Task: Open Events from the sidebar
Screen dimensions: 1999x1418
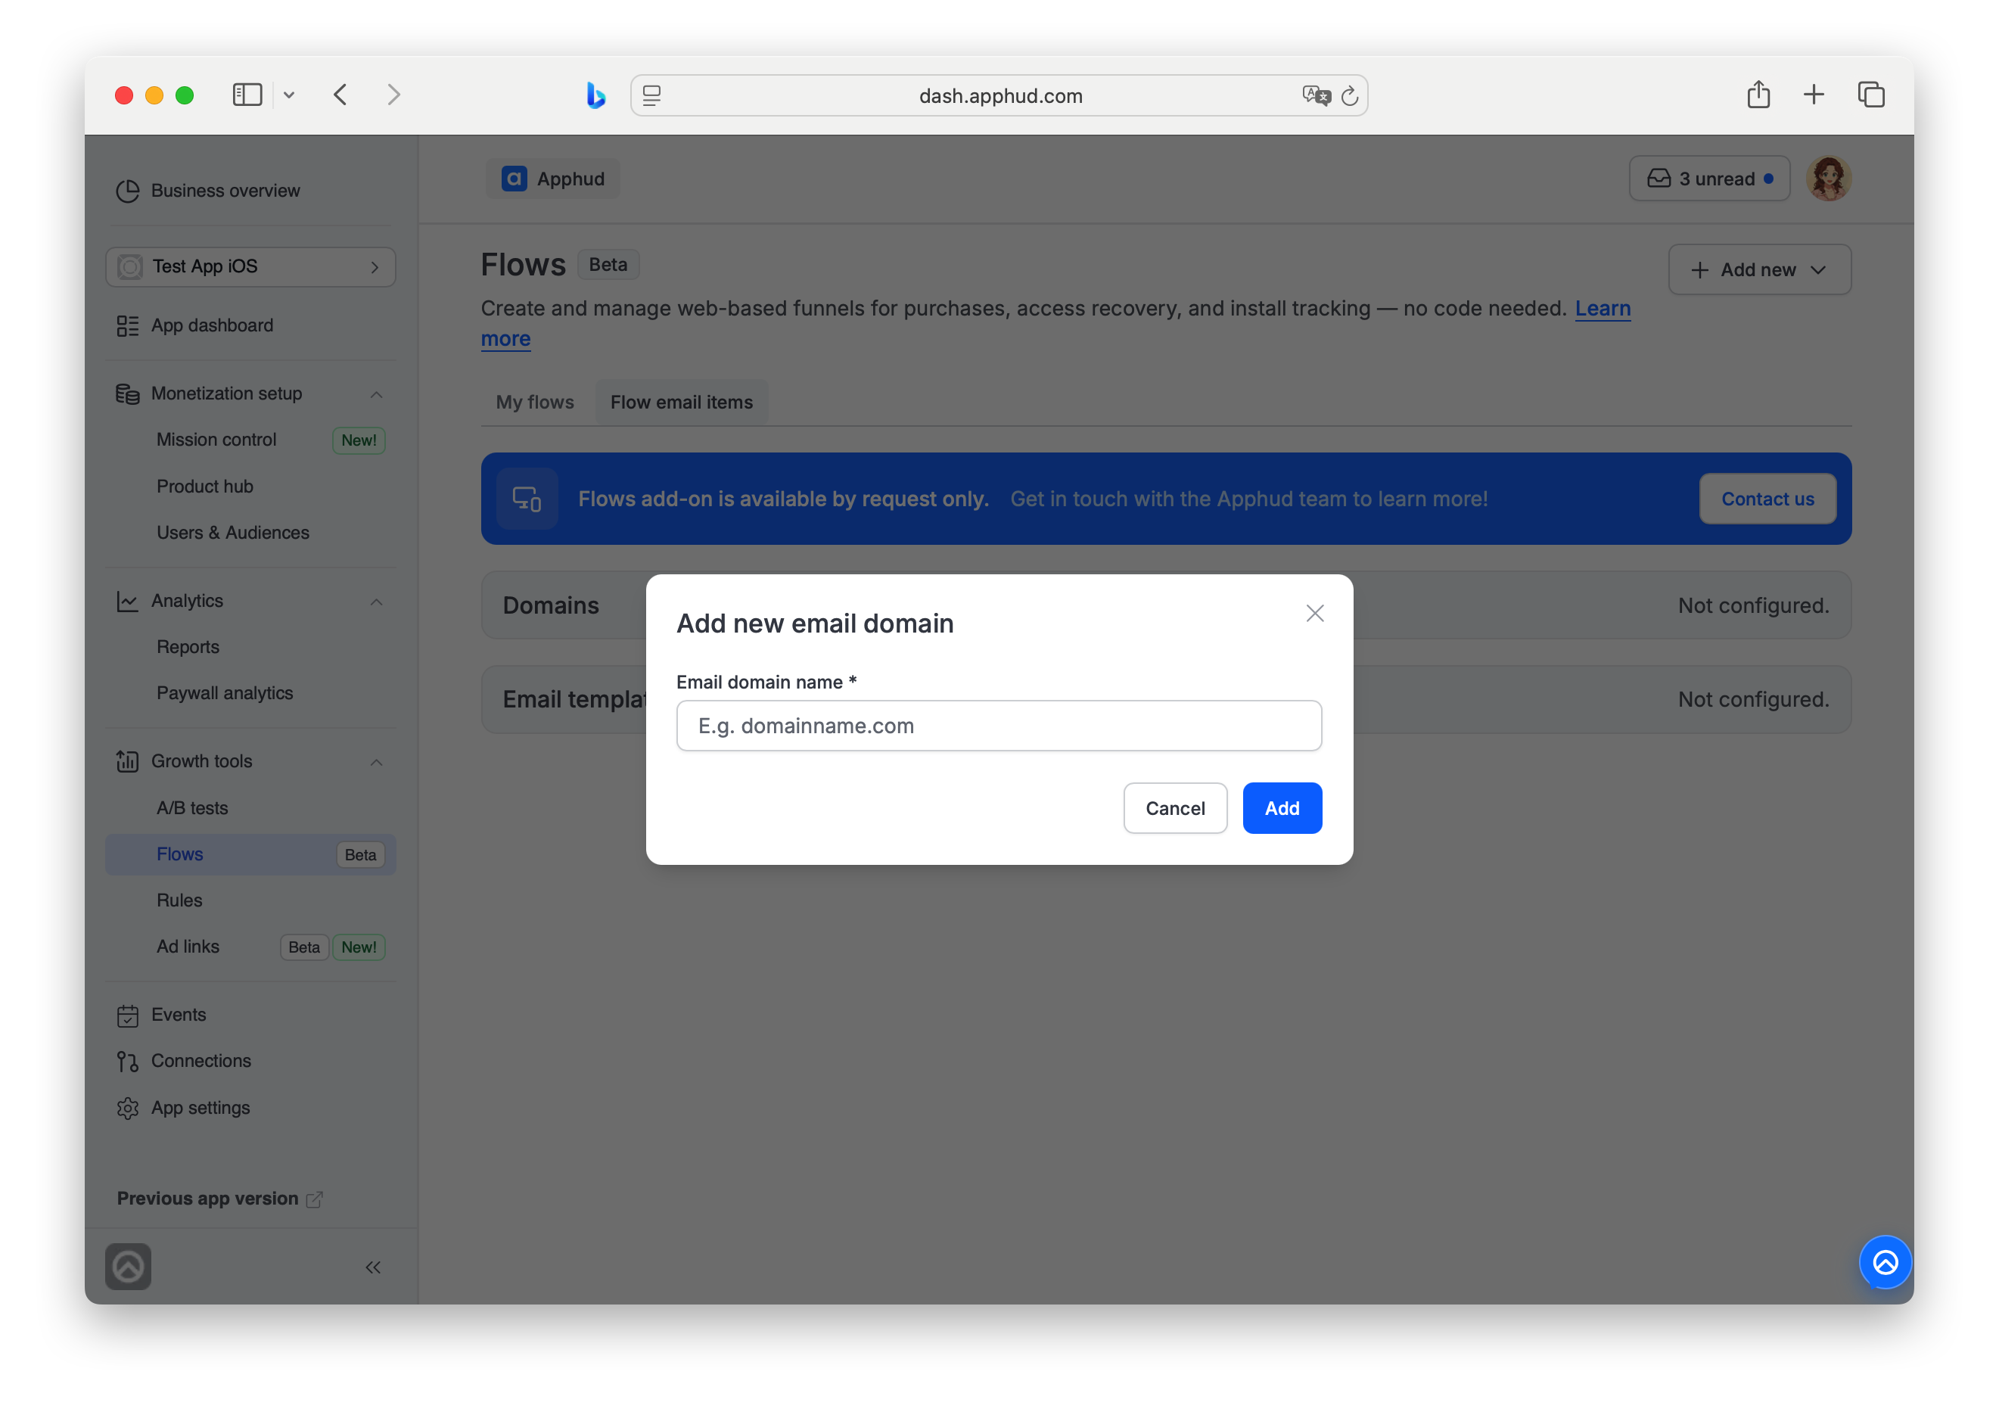Action: point(161,1015)
